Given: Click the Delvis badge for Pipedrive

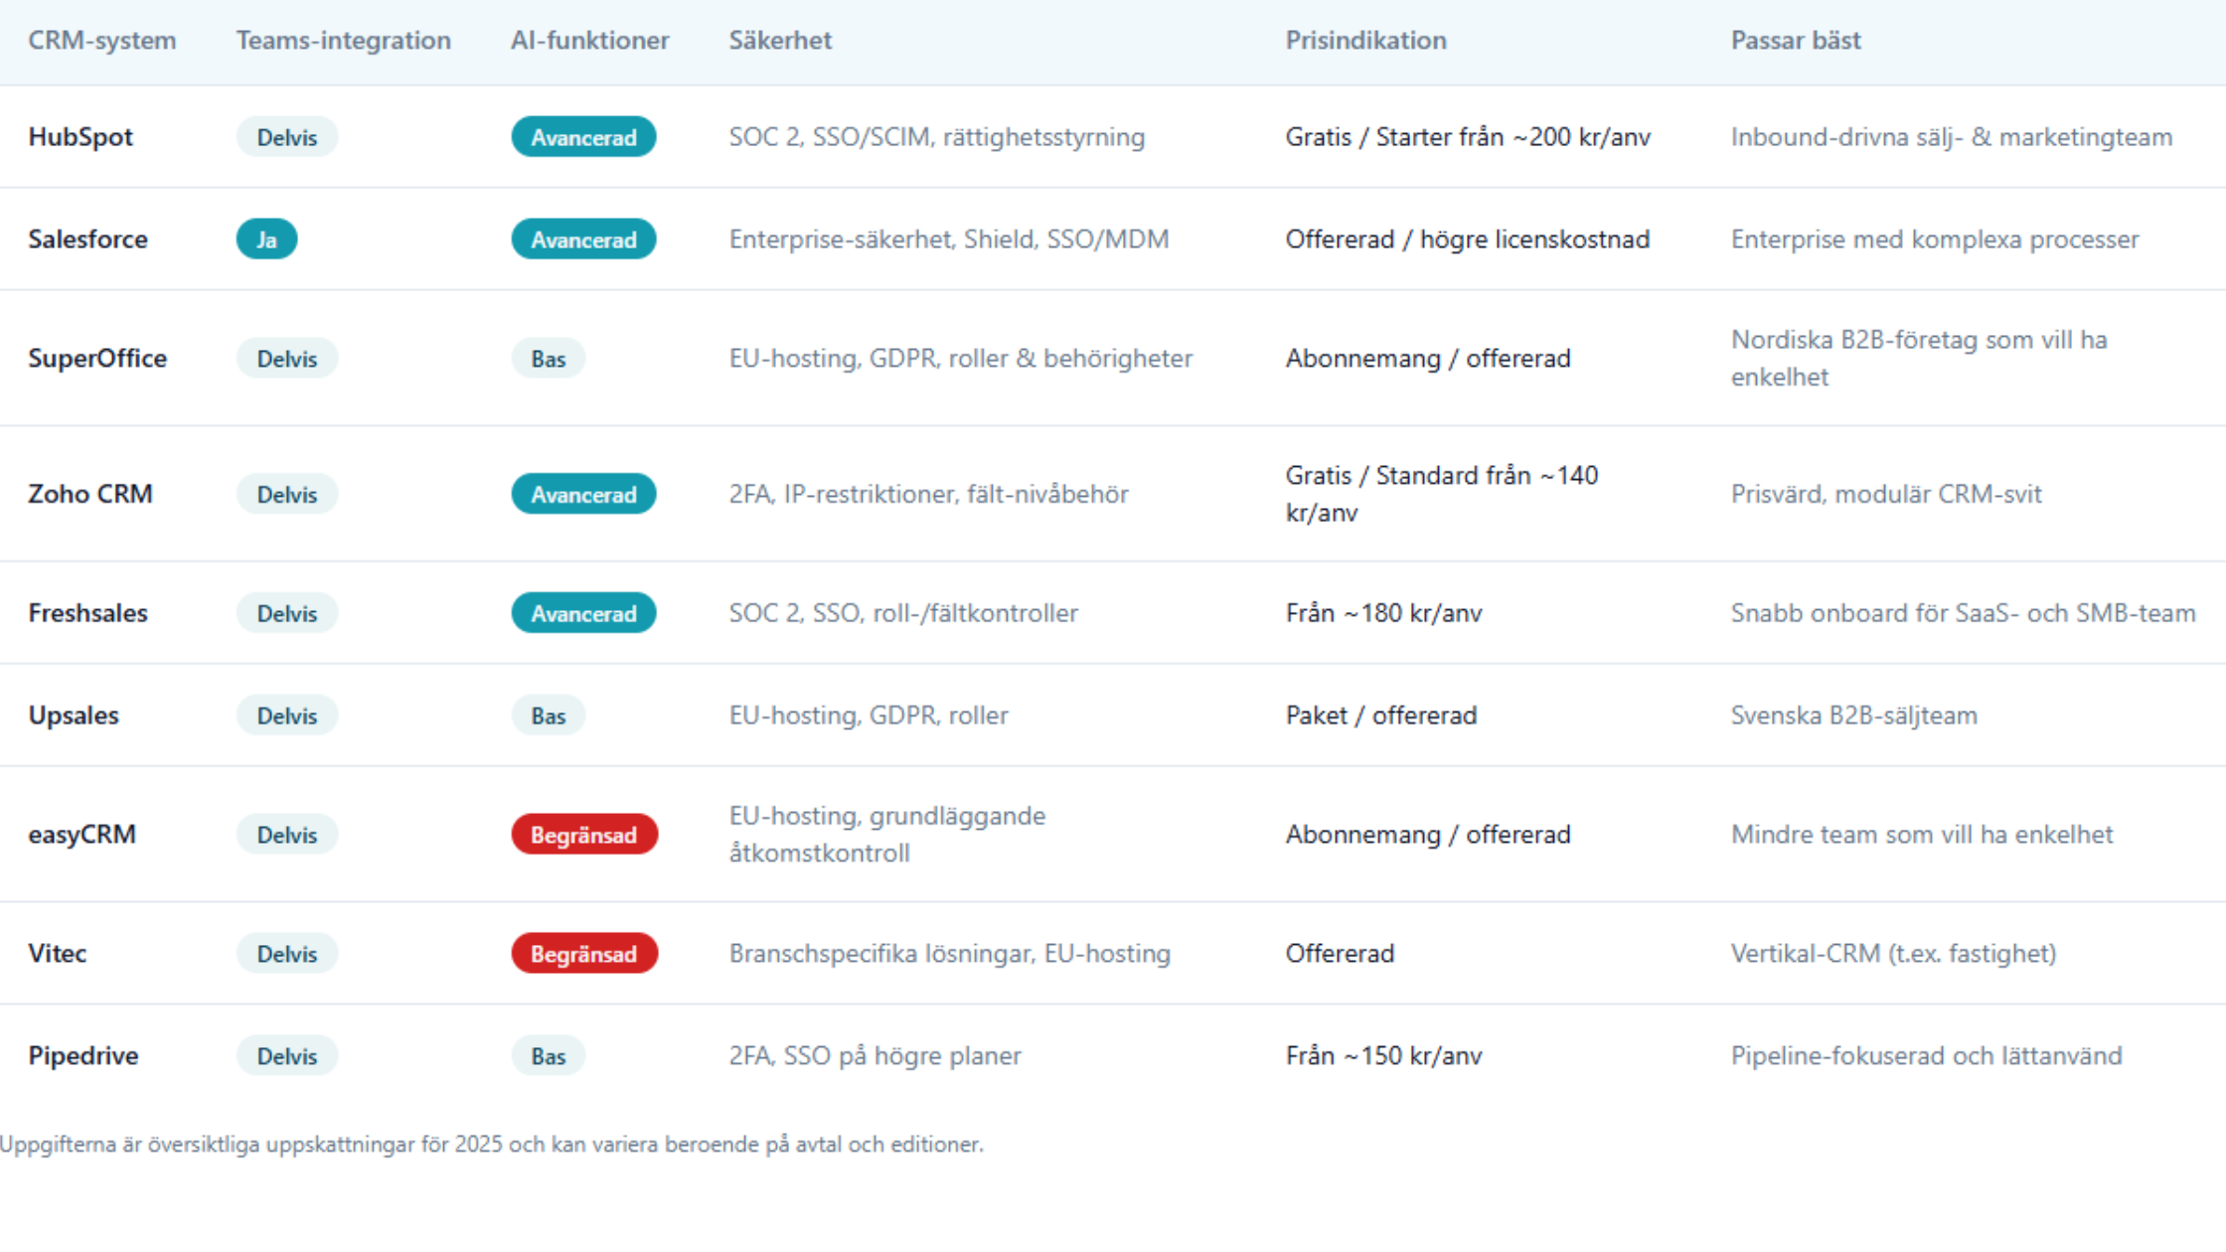Looking at the screenshot, I should [x=286, y=1056].
